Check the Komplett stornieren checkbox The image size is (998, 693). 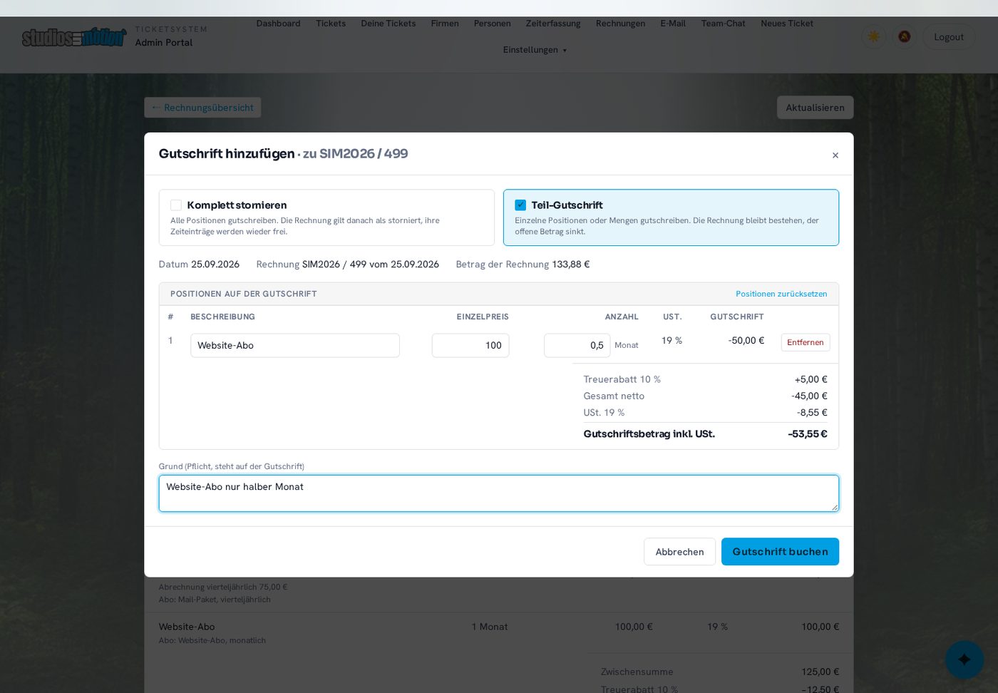click(176, 205)
